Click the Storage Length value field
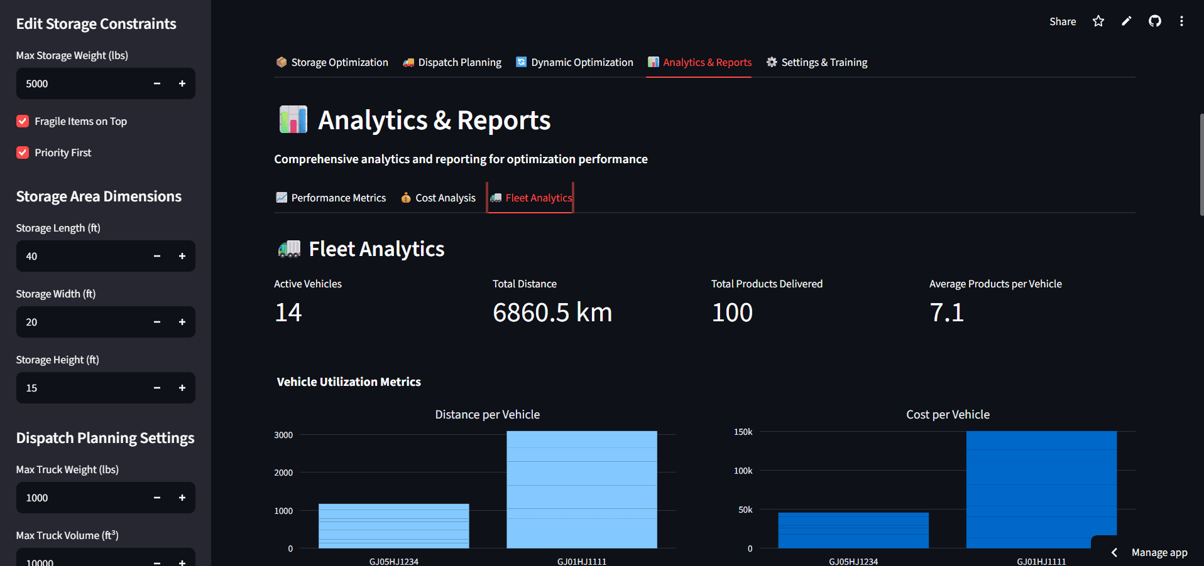The width and height of the screenshot is (1204, 566). (x=80, y=256)
